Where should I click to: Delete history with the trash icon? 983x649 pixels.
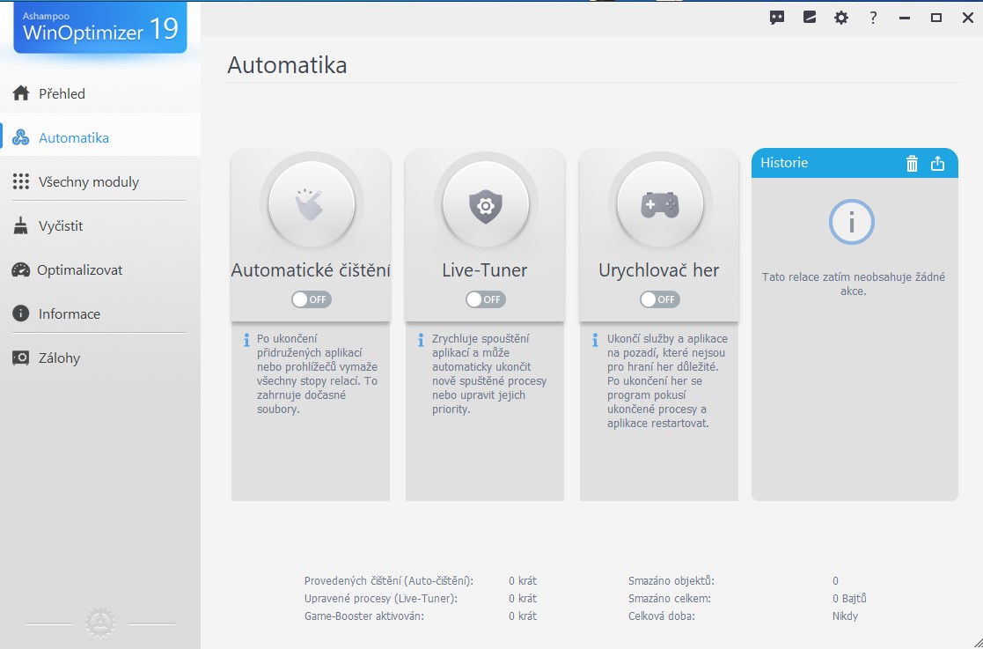point(912,163)
